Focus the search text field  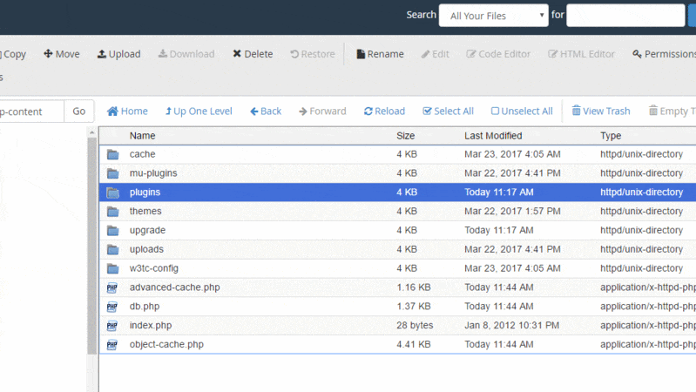(x=625, y=16)
